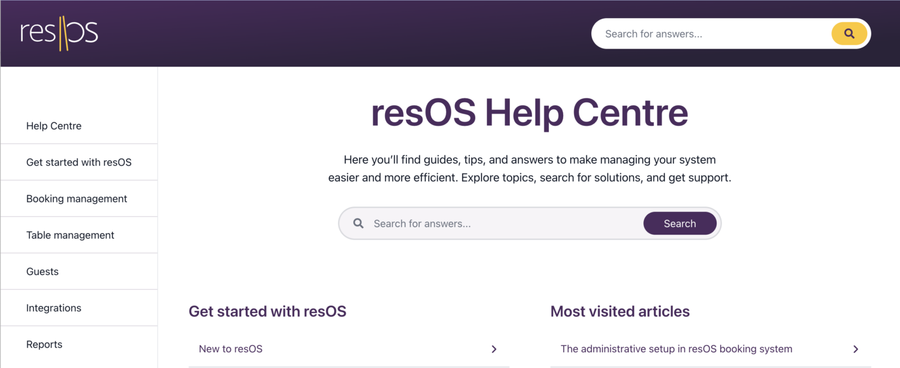Click the yellow search magnifier icon
Viewport: 900px width, 368px height.
pyautogui.click(x=849, y=33)
